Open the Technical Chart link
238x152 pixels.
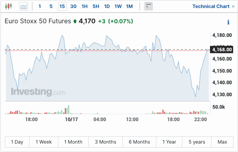tap(214, 6)
